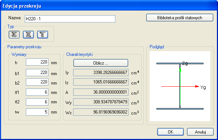
Task: Focus the h dimension input field
Action: 37,62
